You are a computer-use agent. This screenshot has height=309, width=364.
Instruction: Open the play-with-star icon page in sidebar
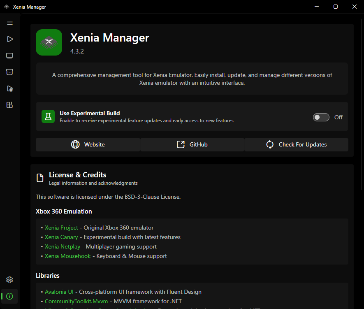(x=10, y=89)
